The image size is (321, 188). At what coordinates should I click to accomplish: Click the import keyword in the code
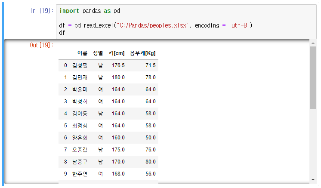coord(69,11)
